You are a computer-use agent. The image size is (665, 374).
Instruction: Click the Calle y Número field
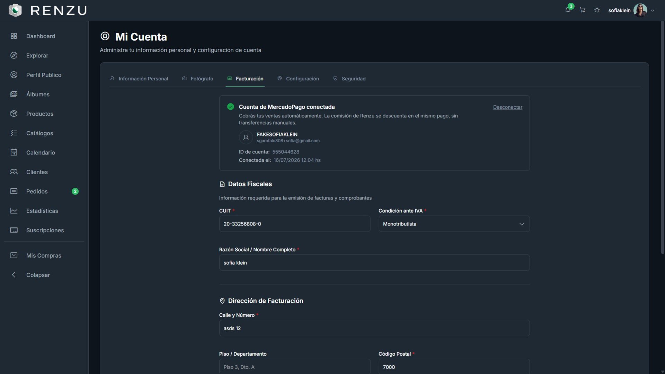(374, 328)
